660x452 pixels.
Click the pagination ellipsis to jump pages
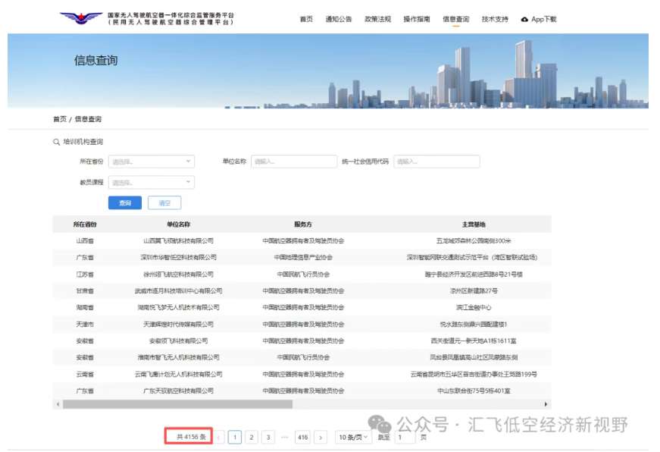pos(285,437)
